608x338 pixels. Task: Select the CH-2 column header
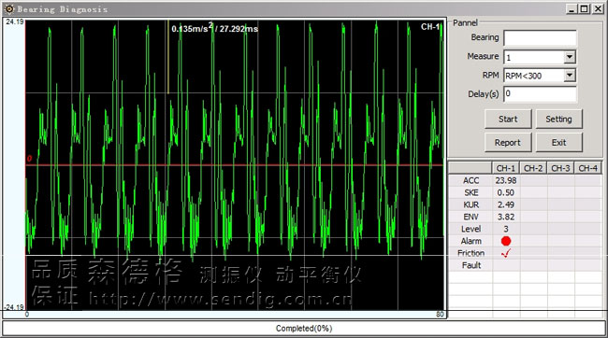click(533, 168)
